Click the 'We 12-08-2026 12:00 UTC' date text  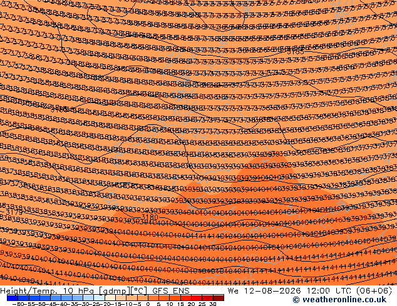point(291,291)
